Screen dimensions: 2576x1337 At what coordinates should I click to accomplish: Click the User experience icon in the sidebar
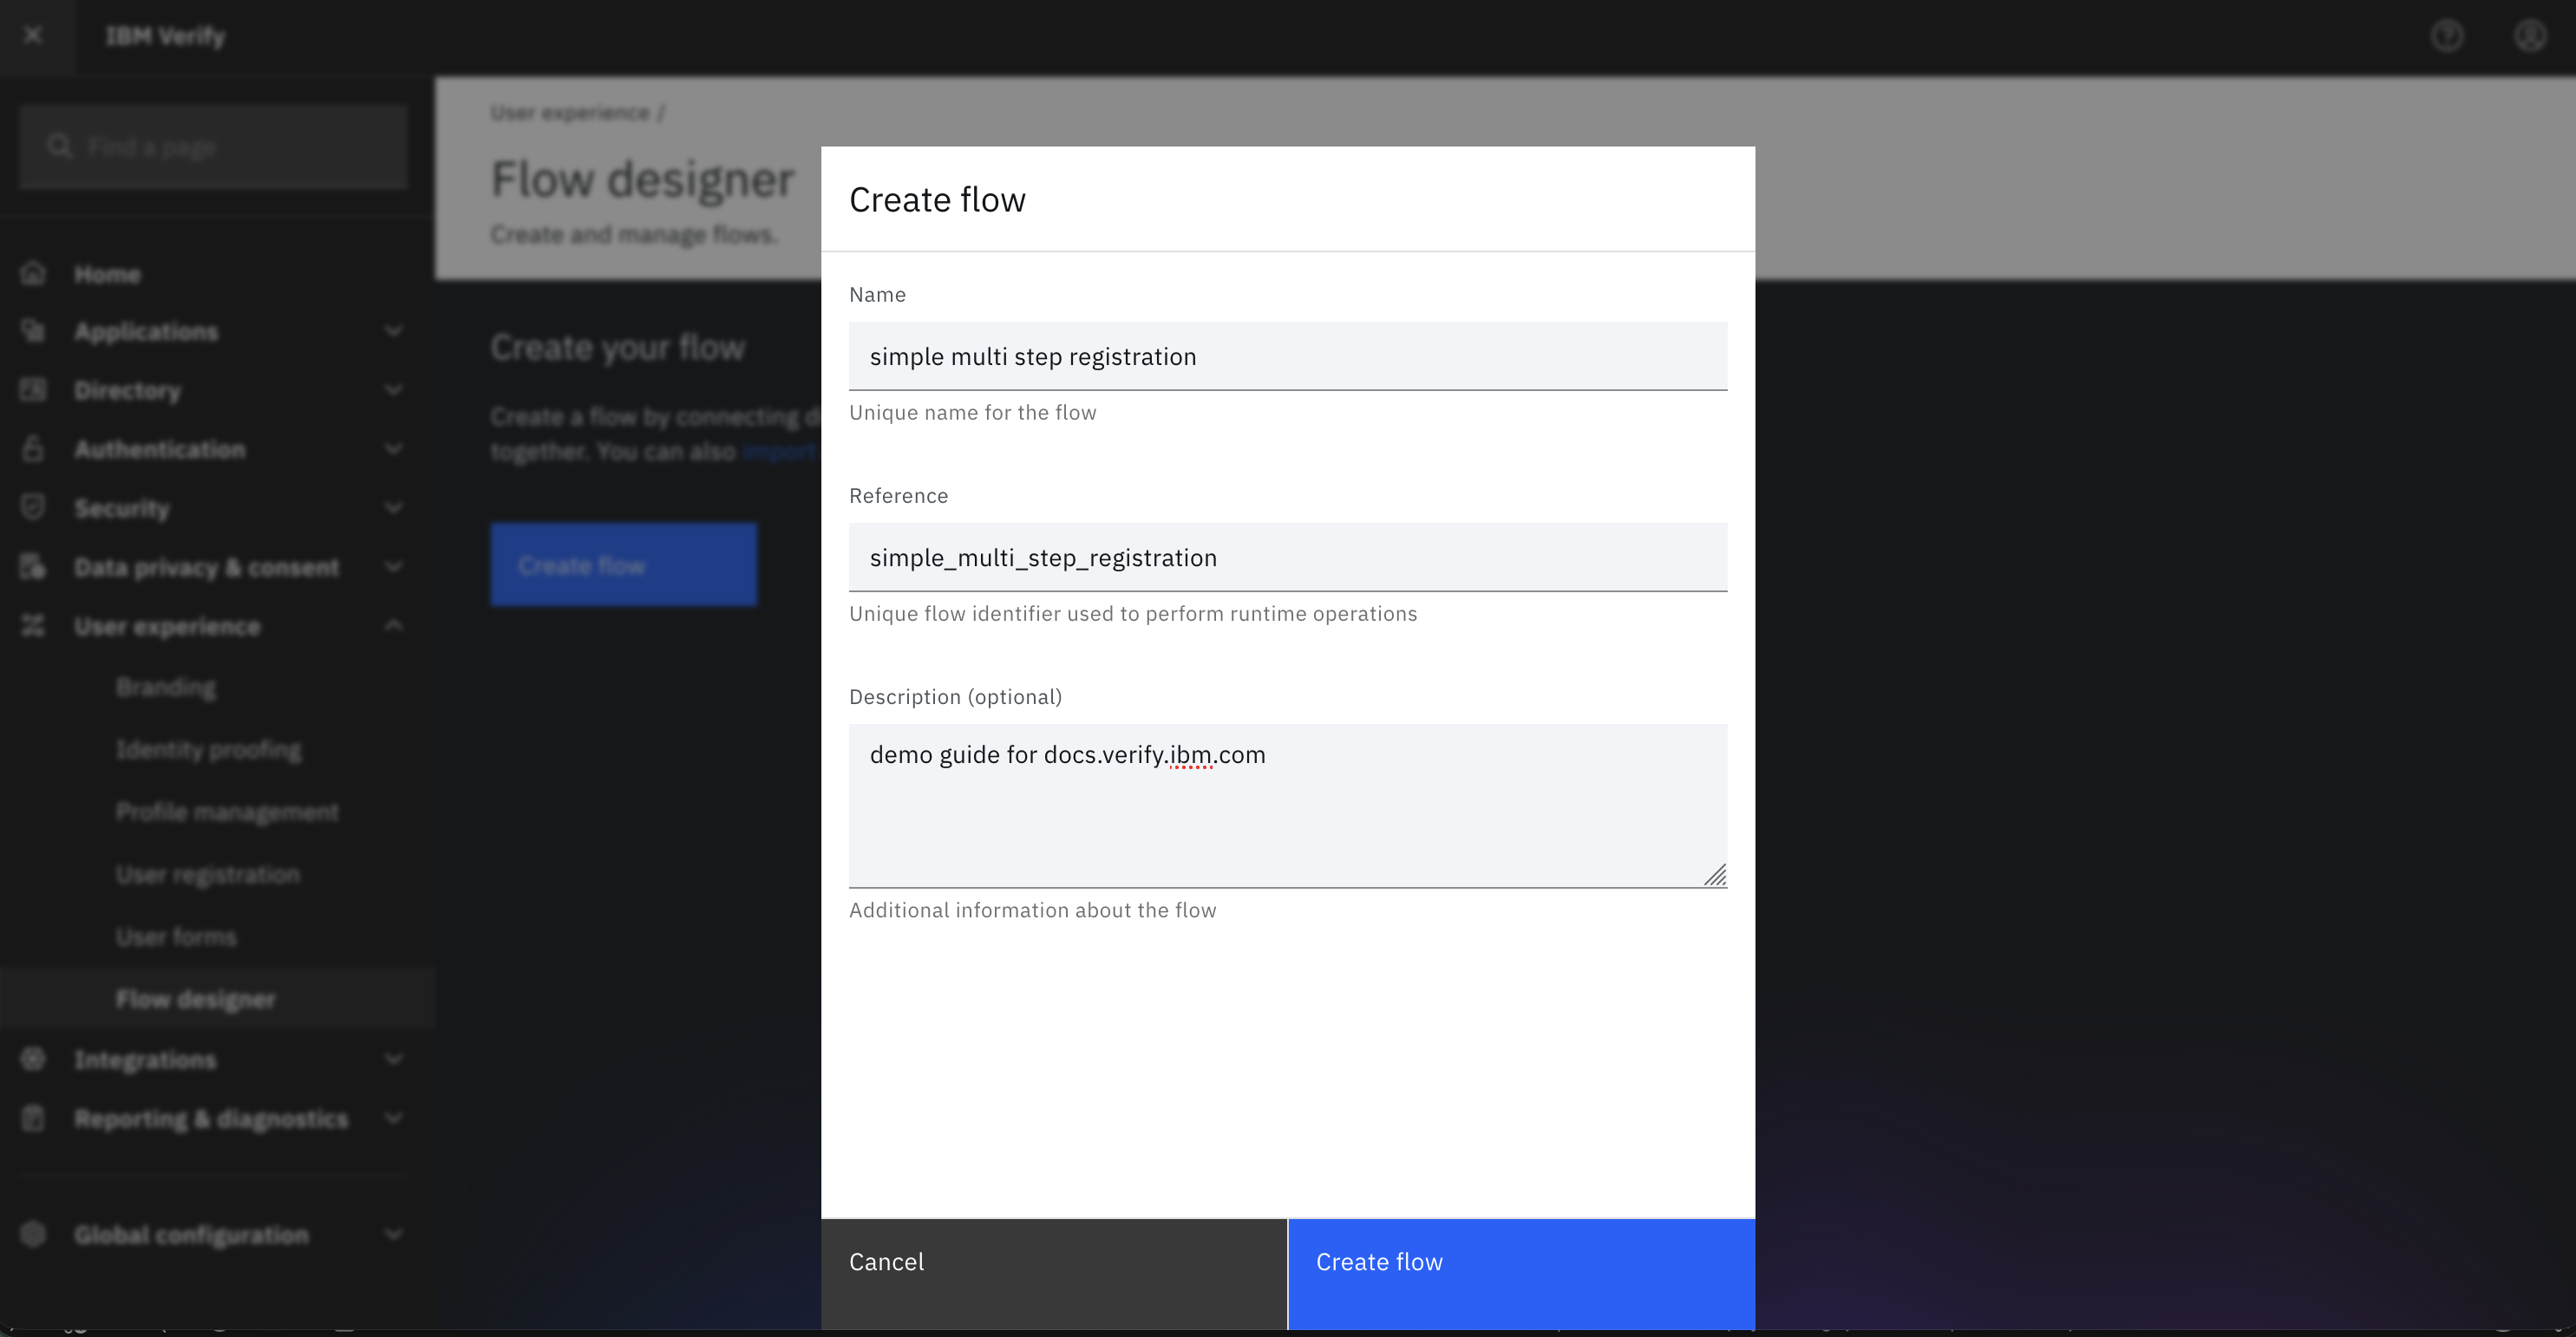click(33, 626)
